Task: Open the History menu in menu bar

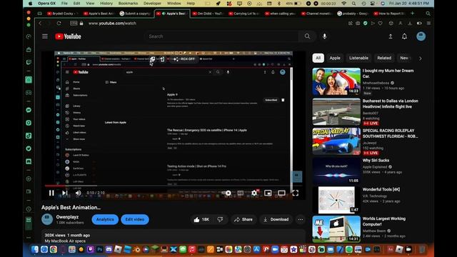Action: 106,3
